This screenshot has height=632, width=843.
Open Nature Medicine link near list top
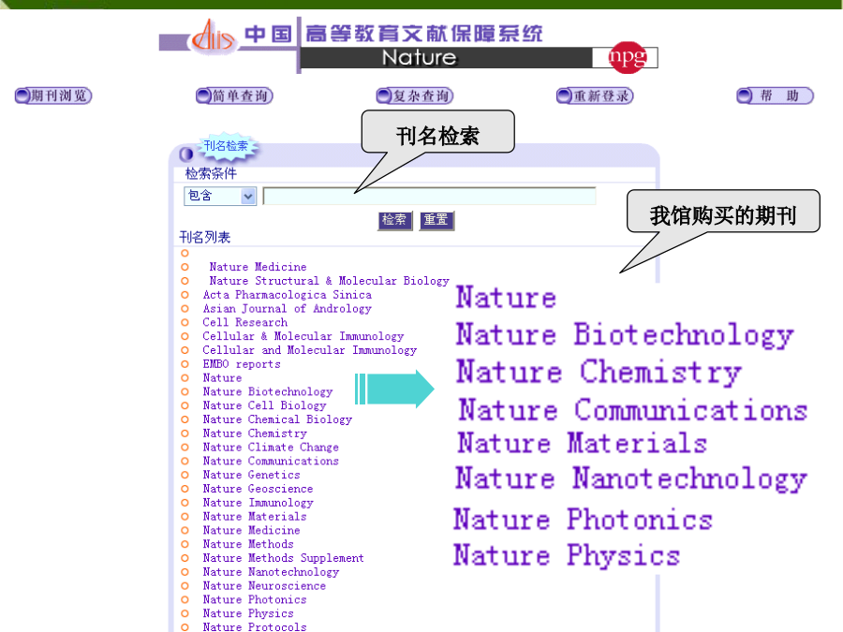pyautogui.click(x=258, y=267)
